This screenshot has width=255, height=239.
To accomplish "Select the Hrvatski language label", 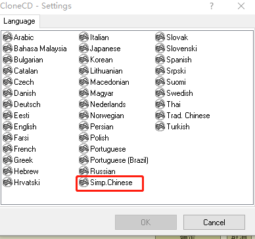I will (27, 183).
